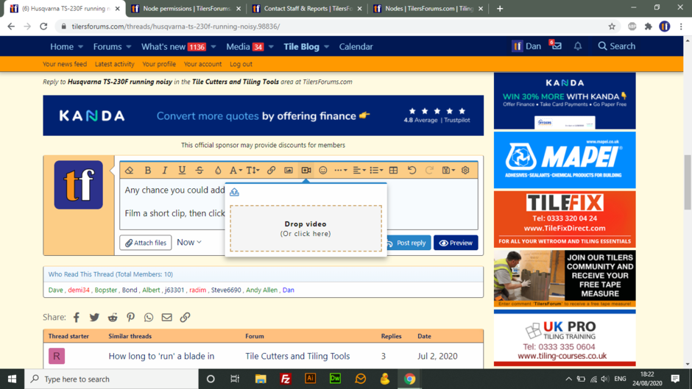Image resolution: width=692 pixels, height=389 pixels.
Task: Click the Mapei sponsor banner
Action: (x=565, y=160)
